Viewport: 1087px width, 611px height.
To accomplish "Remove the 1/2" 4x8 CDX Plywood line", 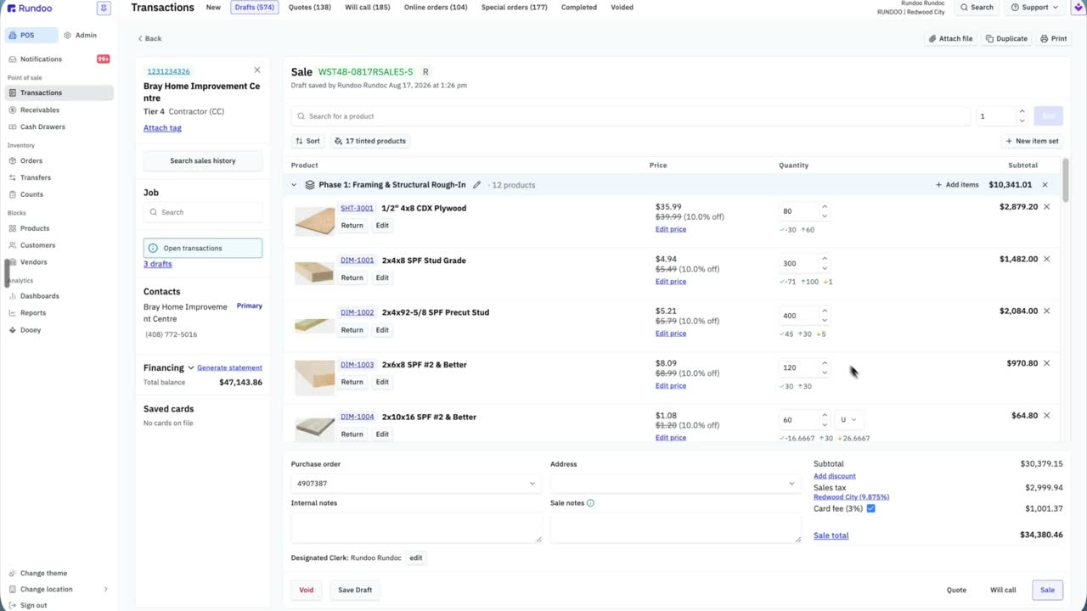I will pos(1046,207).
